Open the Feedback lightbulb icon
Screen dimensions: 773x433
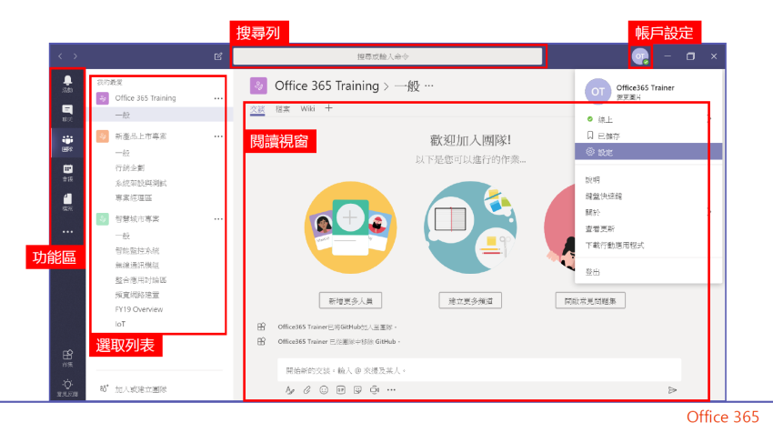67,388
